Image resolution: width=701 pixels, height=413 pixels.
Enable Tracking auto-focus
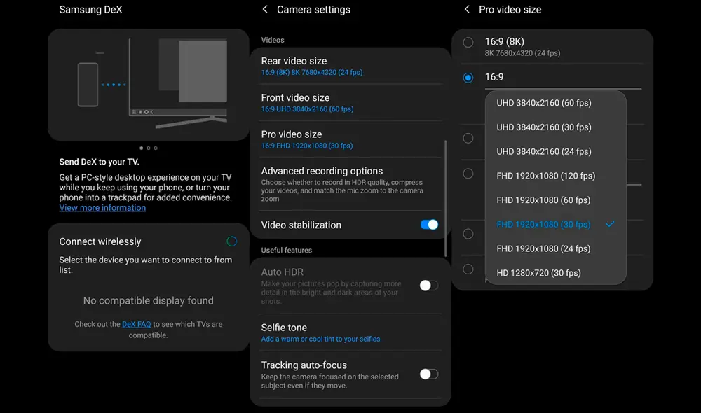428,374
